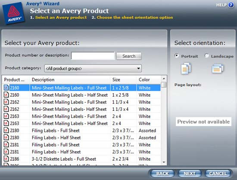237x180 pixels.
Task: Select 2181 Filing Labels - Half Sheet
Action: (81, 152)
